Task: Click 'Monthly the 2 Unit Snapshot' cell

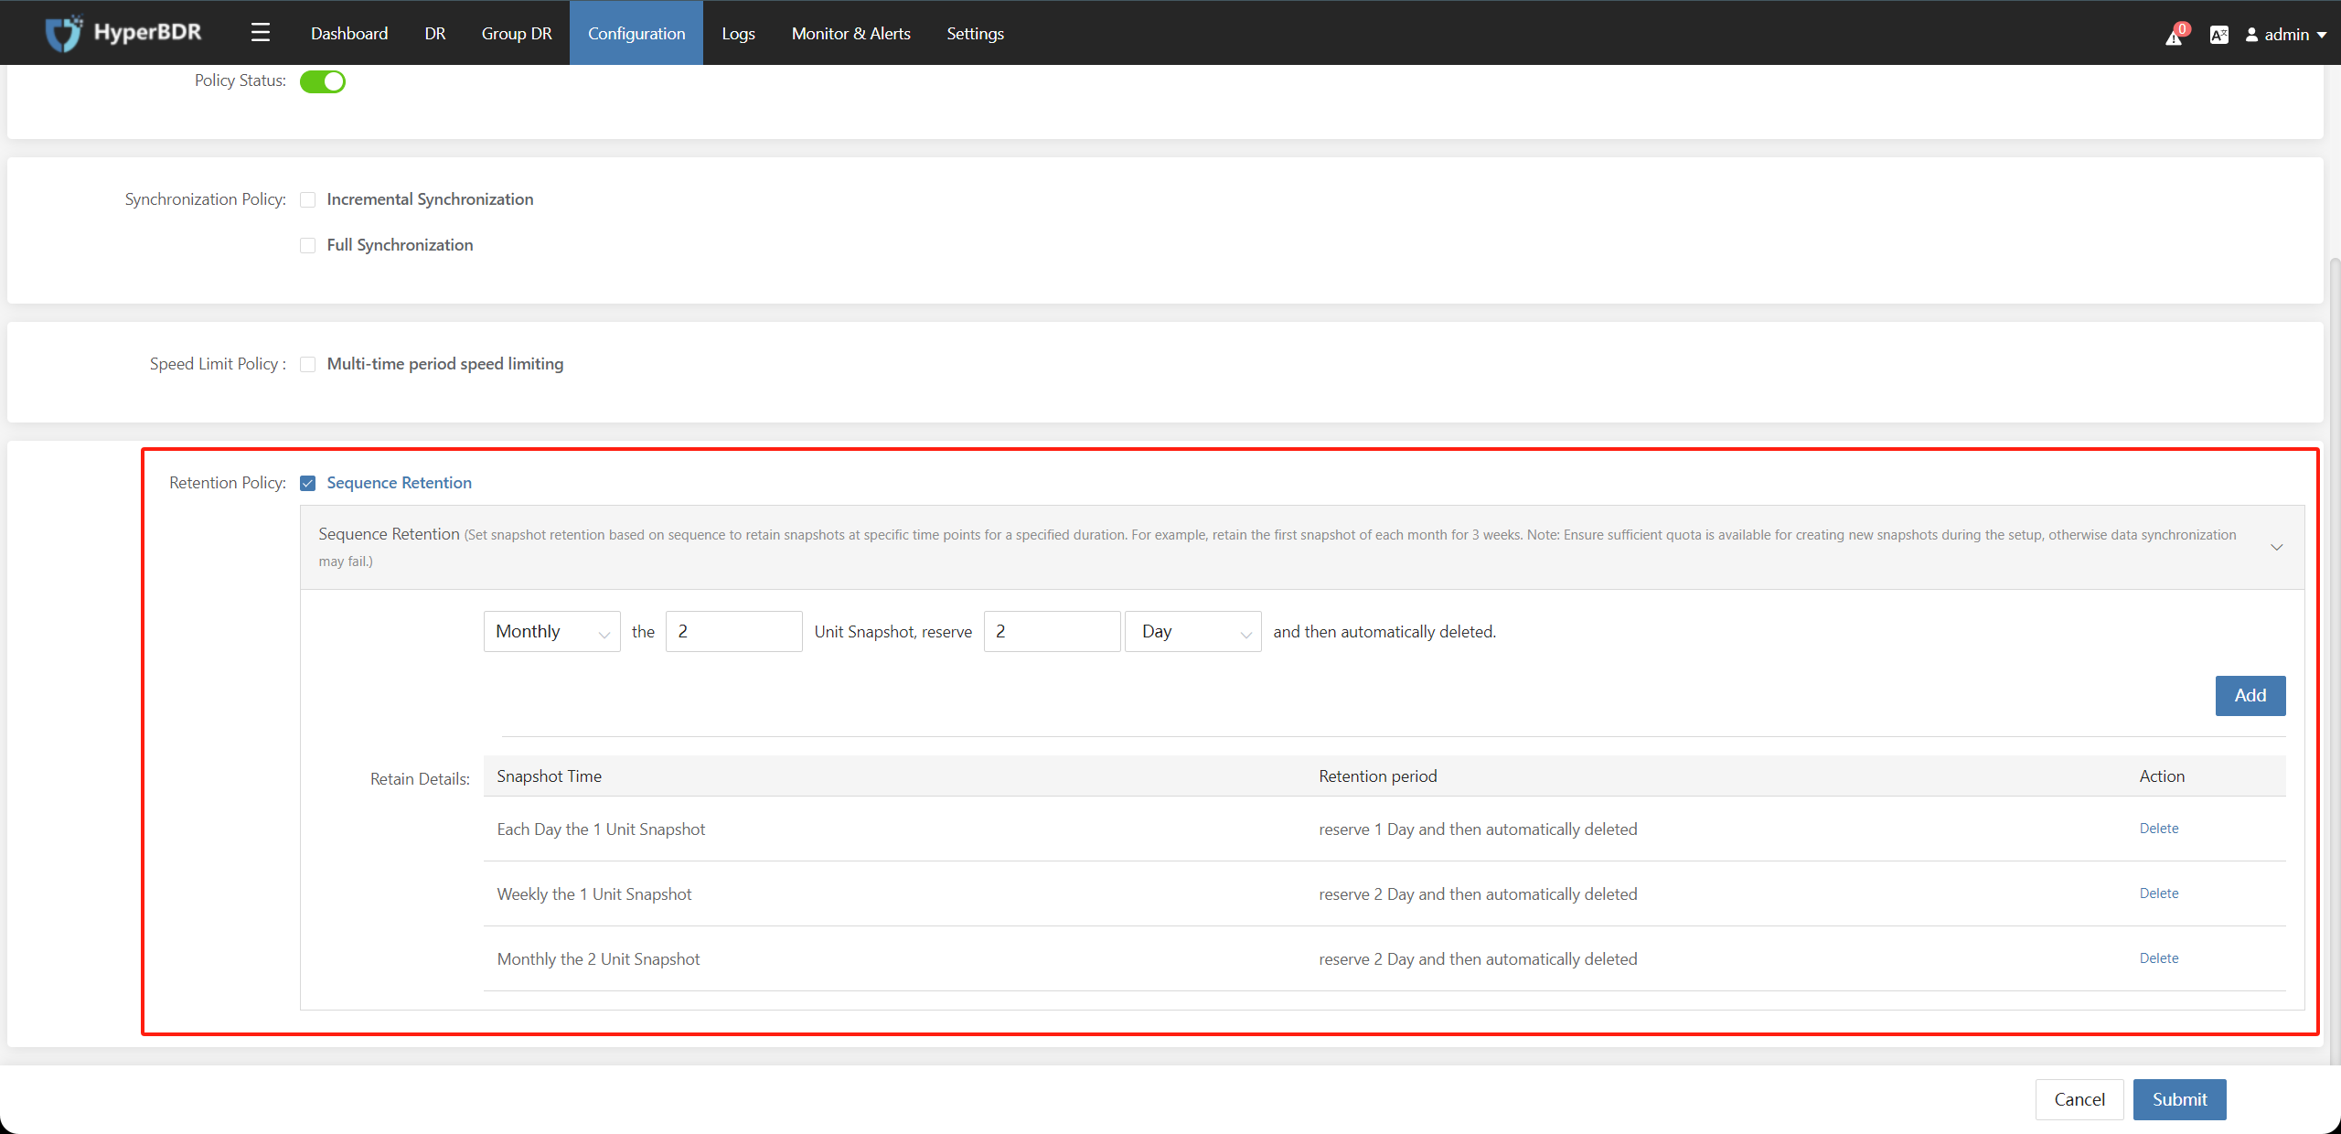Action: (598, 959)
